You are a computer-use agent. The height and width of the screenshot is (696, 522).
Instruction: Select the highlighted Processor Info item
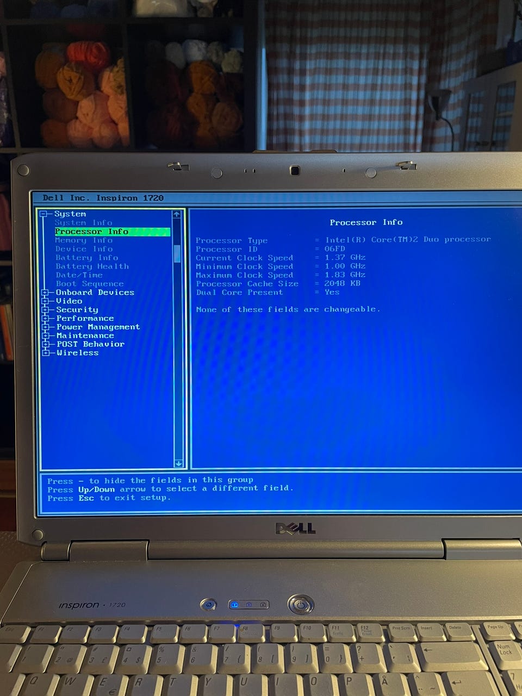[x=112, y=232]
